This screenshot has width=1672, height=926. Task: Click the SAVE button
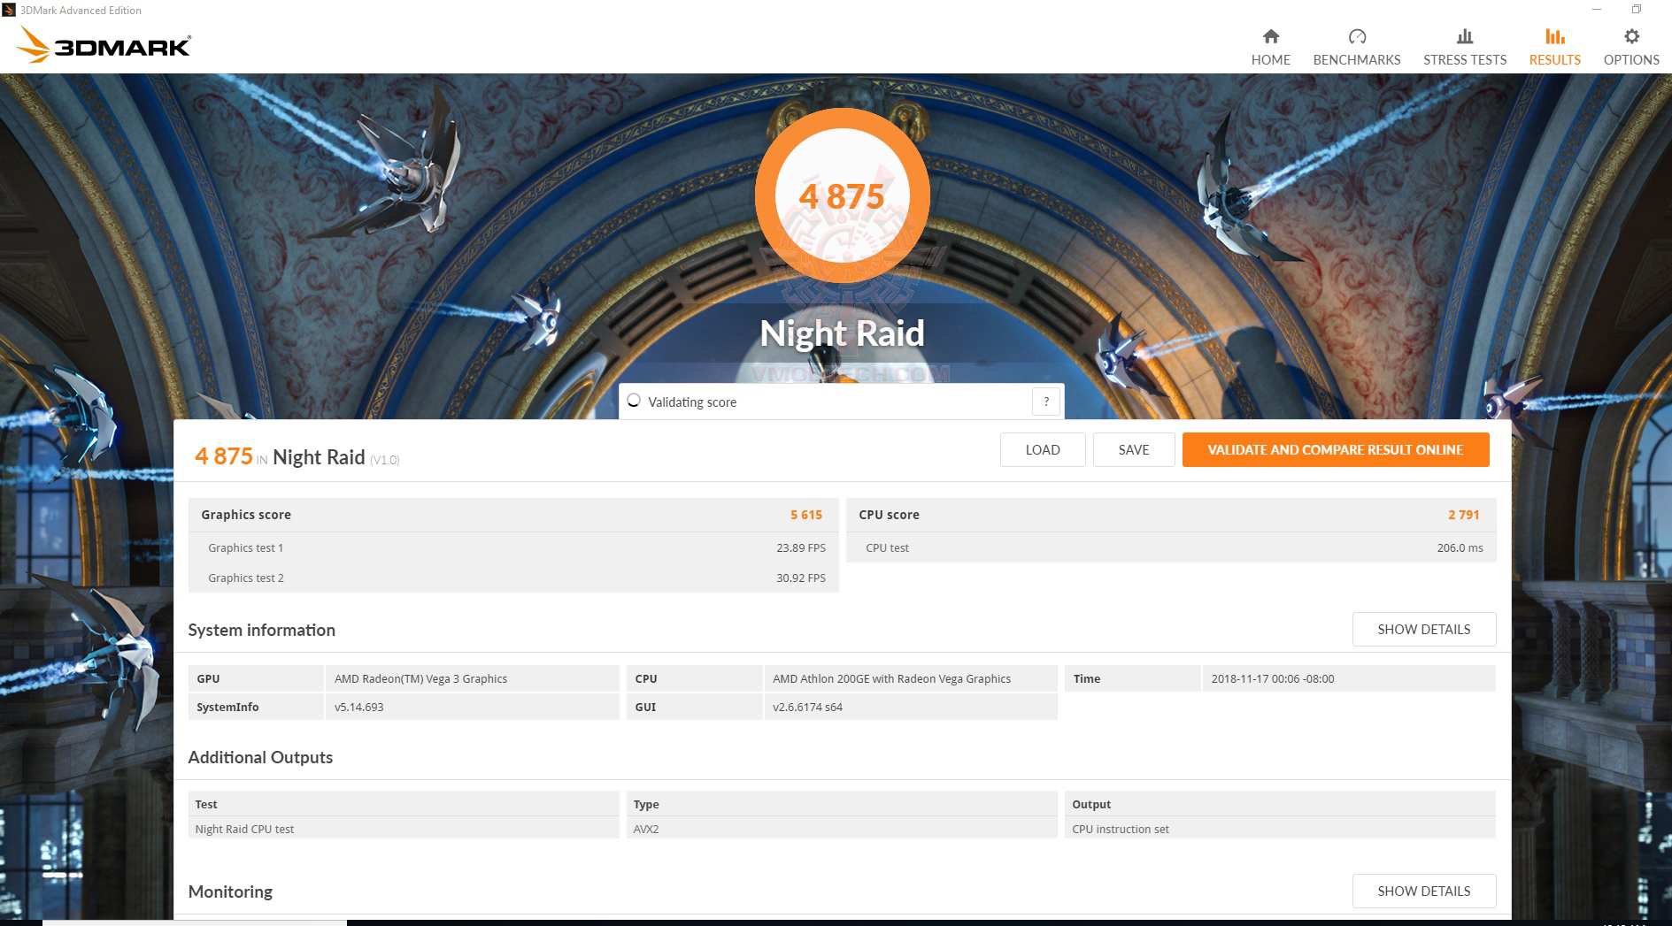1134,449
